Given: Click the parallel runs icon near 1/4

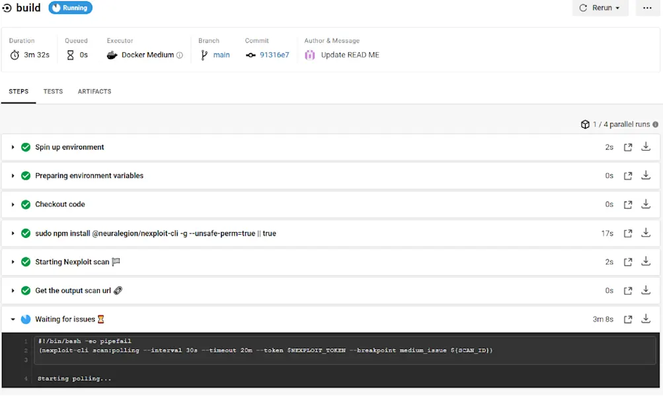Looking at the screenshot, I should point(584,124).
